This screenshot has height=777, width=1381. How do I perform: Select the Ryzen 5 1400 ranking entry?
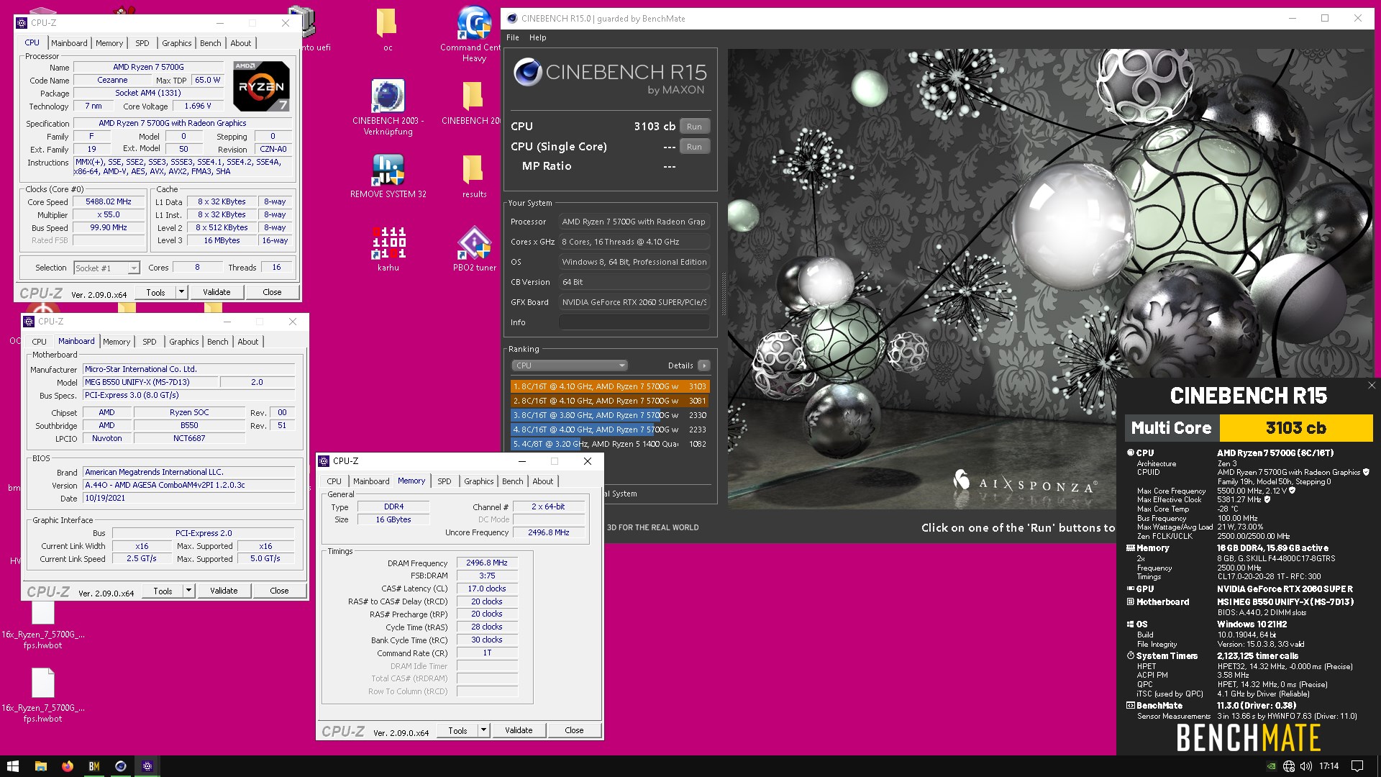(610, 444)
